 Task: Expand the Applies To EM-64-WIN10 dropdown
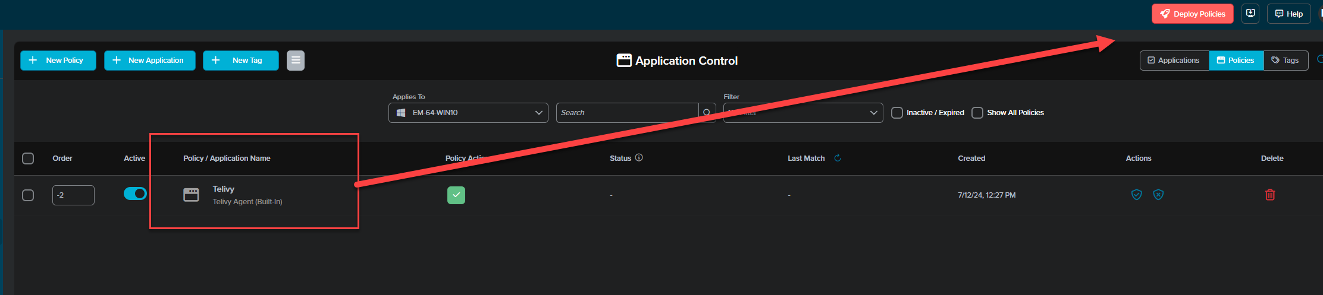468,113
